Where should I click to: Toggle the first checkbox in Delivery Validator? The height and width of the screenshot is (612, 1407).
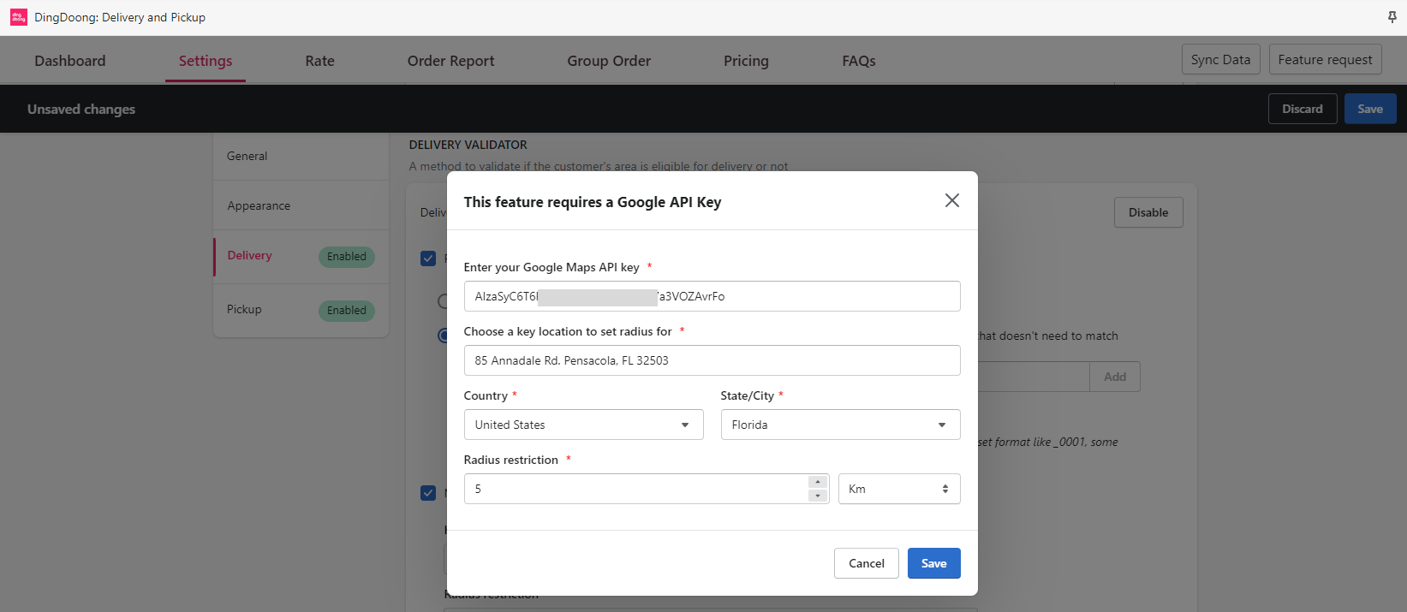(428, 258)
